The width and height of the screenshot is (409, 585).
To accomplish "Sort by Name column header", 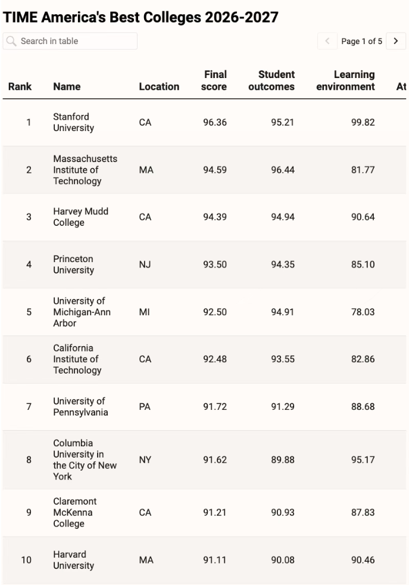I will point(67,86).
